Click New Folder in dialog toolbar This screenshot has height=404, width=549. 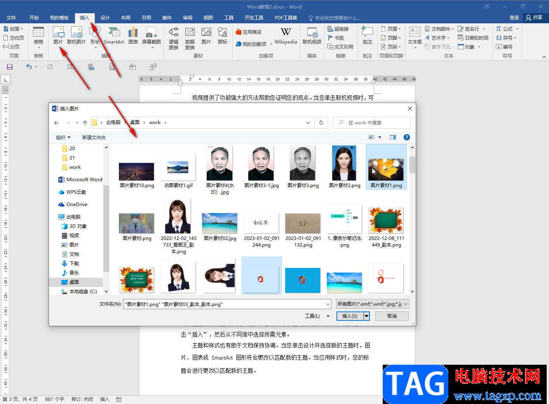click(x=94, y=137)
